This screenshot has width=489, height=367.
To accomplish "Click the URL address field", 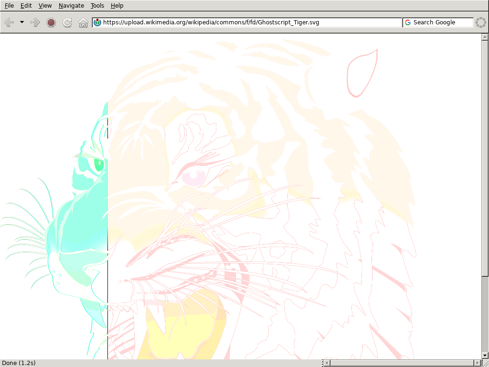I will coord(251,22).
